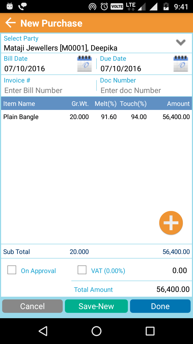Open the recent apps overview
This screenshot has width=193, height=344.
pyautogui.click(x=150, y=331)
